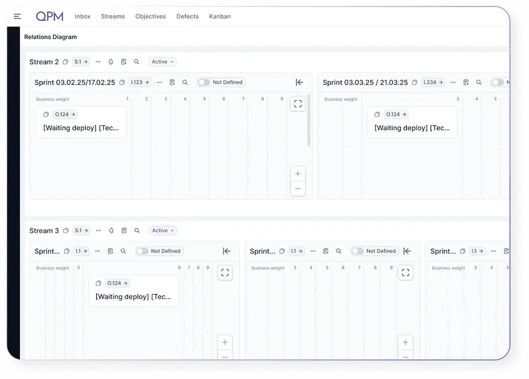
Task: Search in Sprint 03.02.25/17.02.25
Action: [185, 82]
